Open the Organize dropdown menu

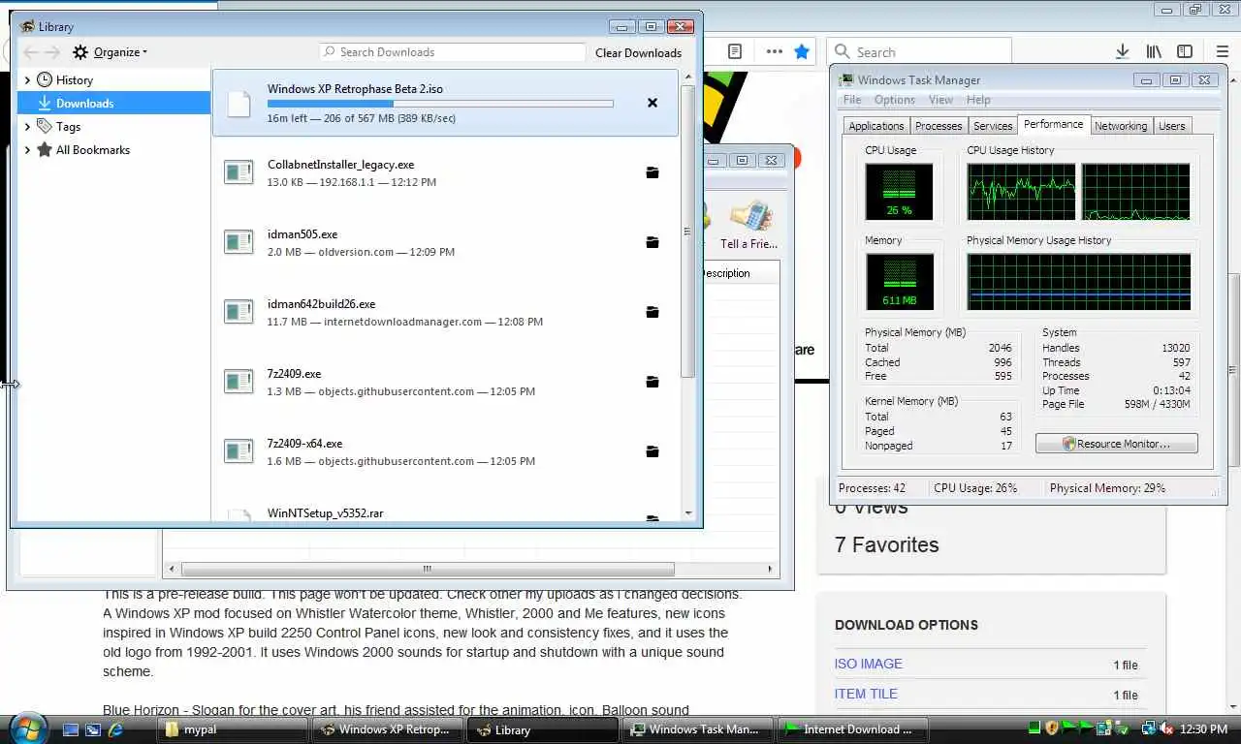pyautogui.click(x=110, y=52)
